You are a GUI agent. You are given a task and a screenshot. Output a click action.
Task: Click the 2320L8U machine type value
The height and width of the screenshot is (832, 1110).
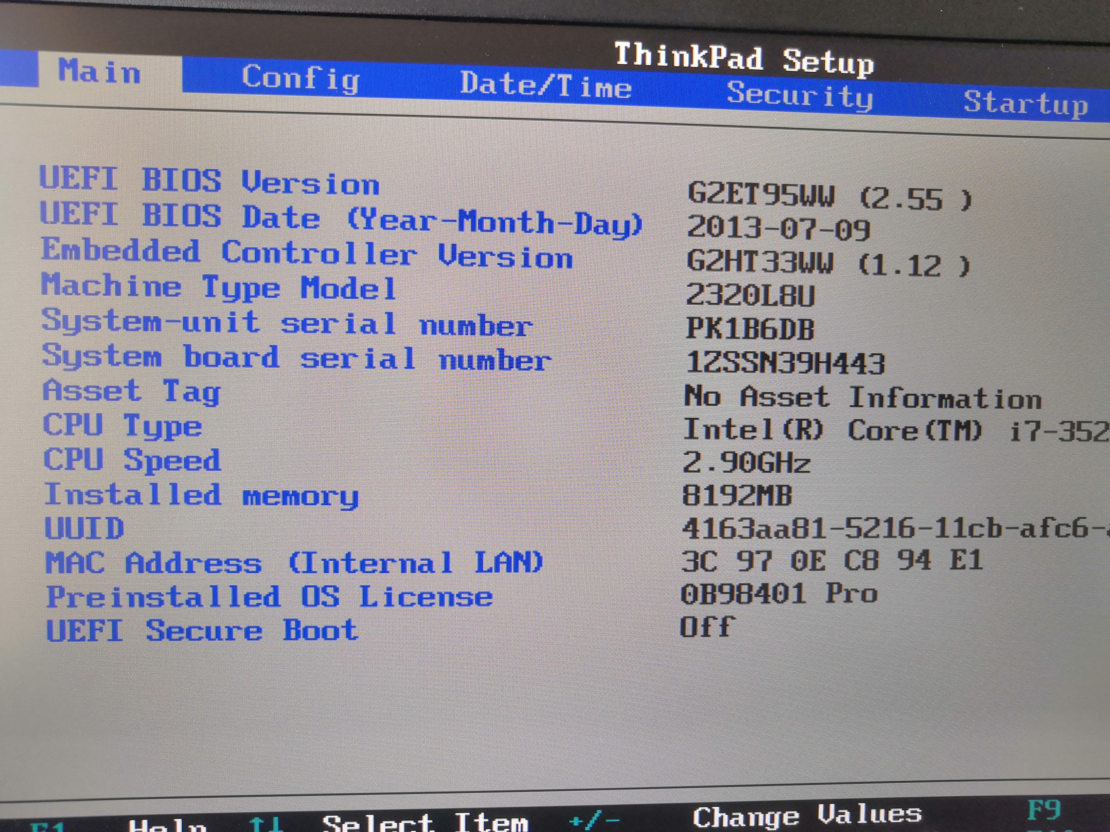pyautogui.click(x=750, y=296)
